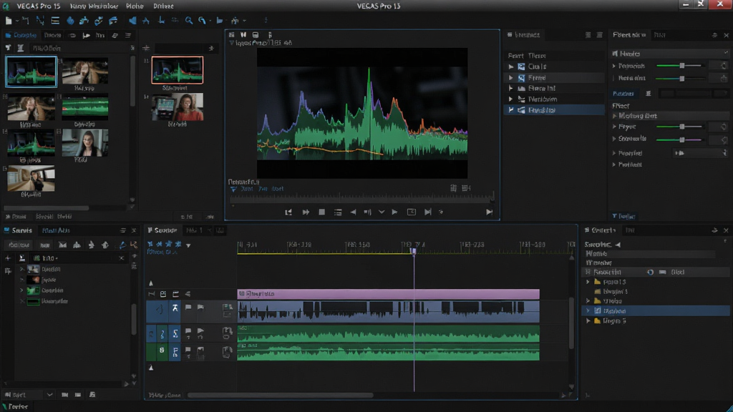The width and height of the screenshot is (733, 412).
Task: Close the list header with the X in bottom-left panel
Action: pos(122,257)
